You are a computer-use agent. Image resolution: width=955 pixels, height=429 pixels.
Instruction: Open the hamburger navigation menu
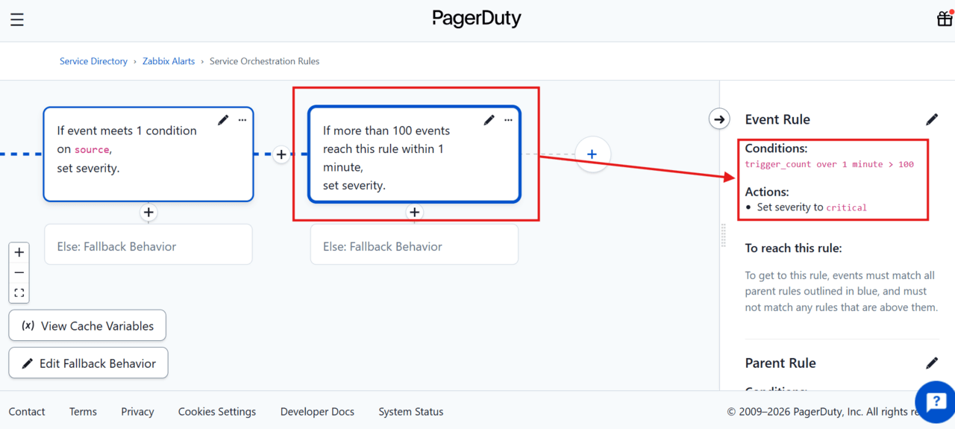pos(17,20)
